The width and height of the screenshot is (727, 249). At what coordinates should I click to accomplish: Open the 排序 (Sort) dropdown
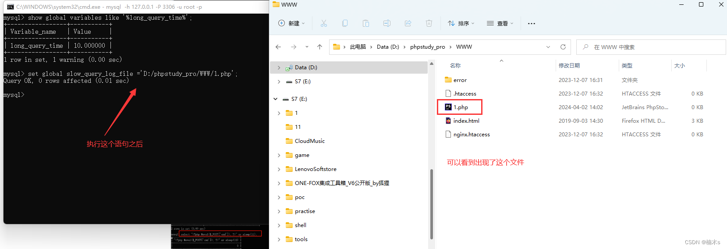(x=461, y=23)
